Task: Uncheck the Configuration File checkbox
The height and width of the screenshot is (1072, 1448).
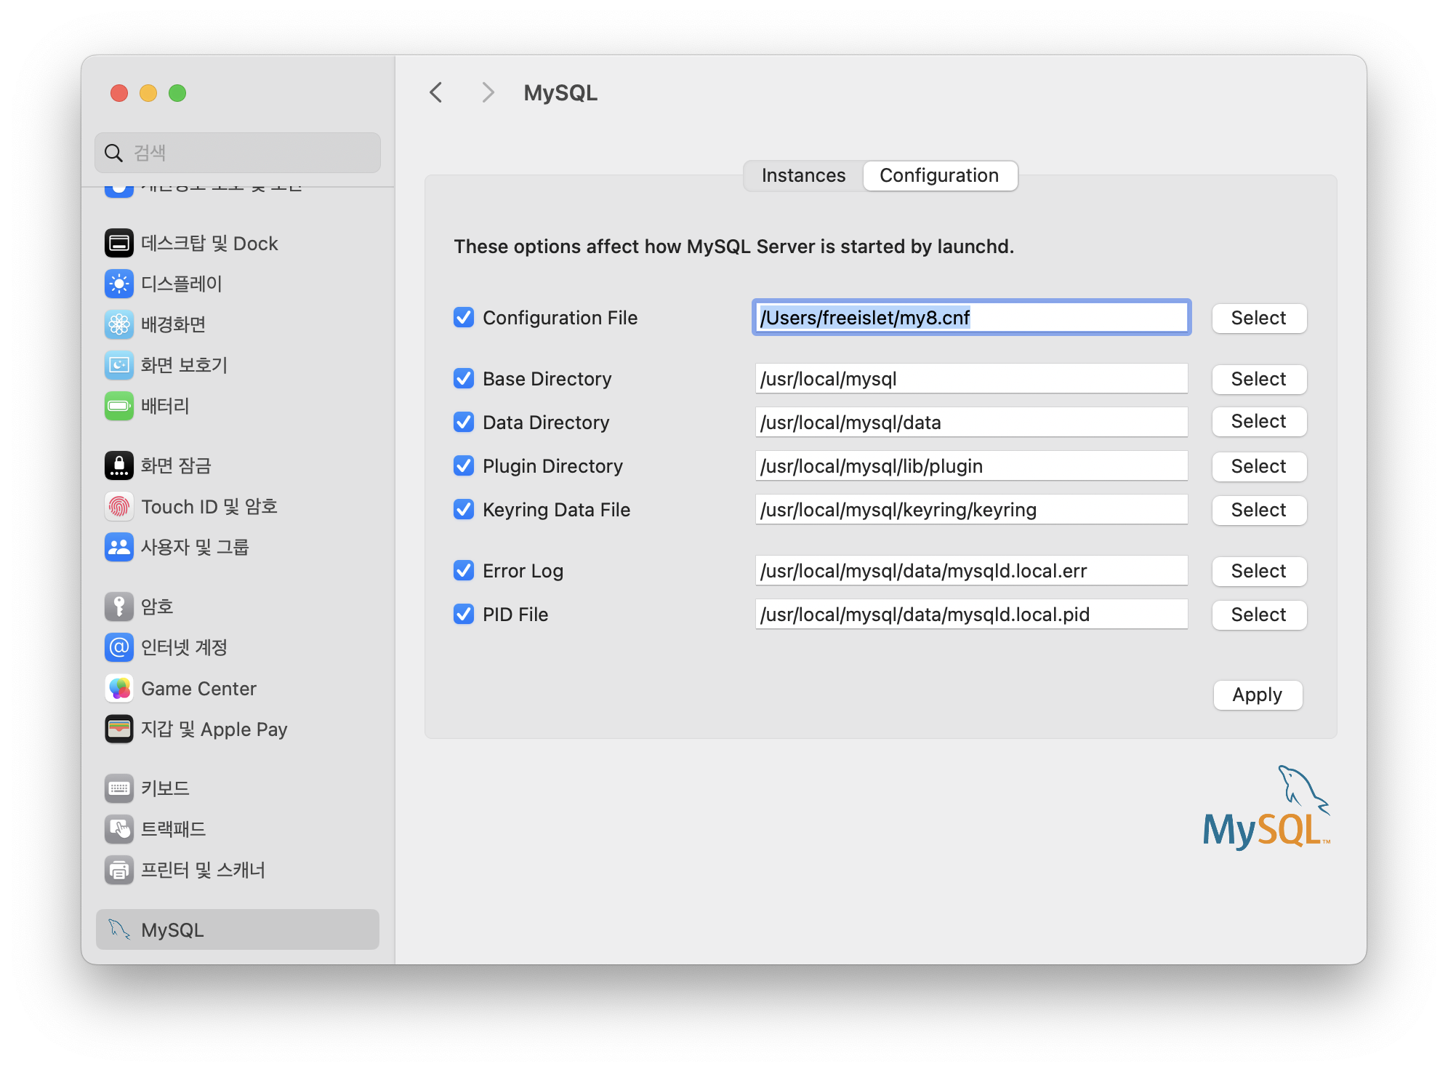Action: [464, 317]
